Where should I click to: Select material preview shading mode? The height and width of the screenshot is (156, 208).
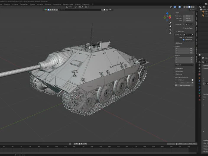(192, 7)
